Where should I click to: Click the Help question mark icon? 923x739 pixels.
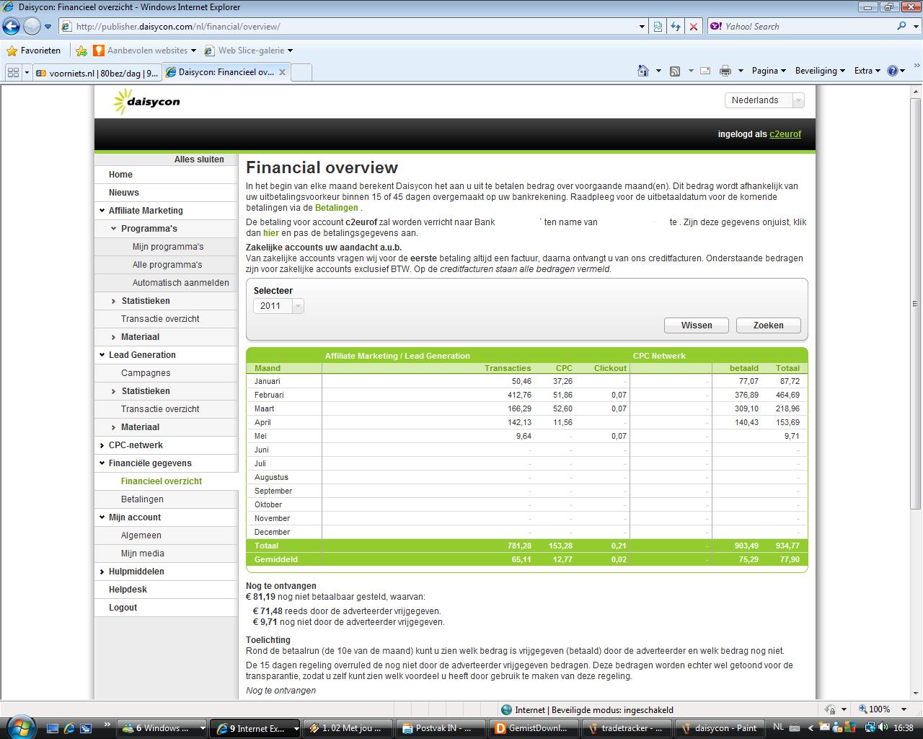click(x=893, y=71)
